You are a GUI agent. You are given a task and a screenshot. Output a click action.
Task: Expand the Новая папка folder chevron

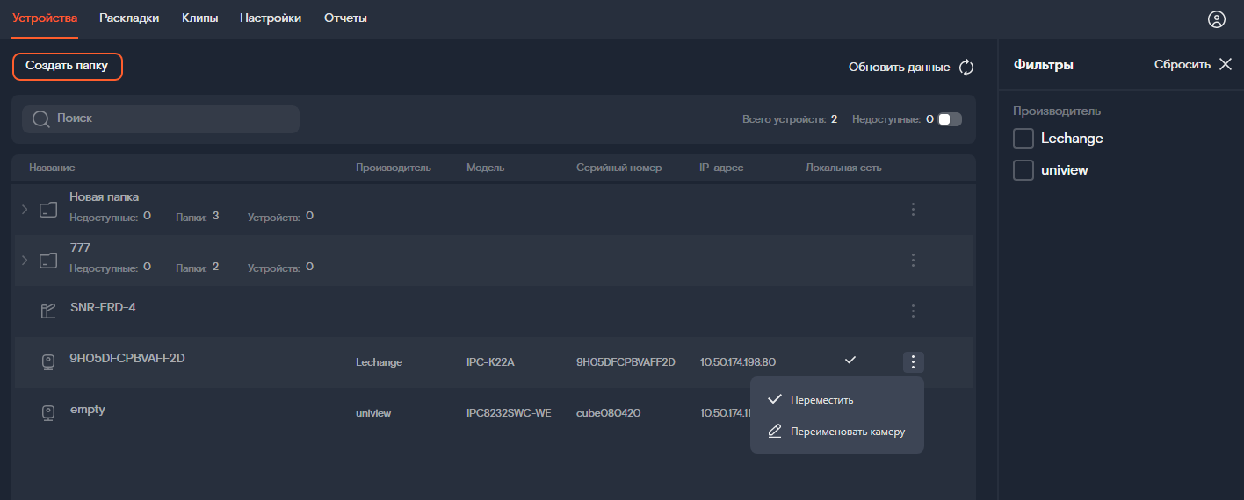coord(25,209)
